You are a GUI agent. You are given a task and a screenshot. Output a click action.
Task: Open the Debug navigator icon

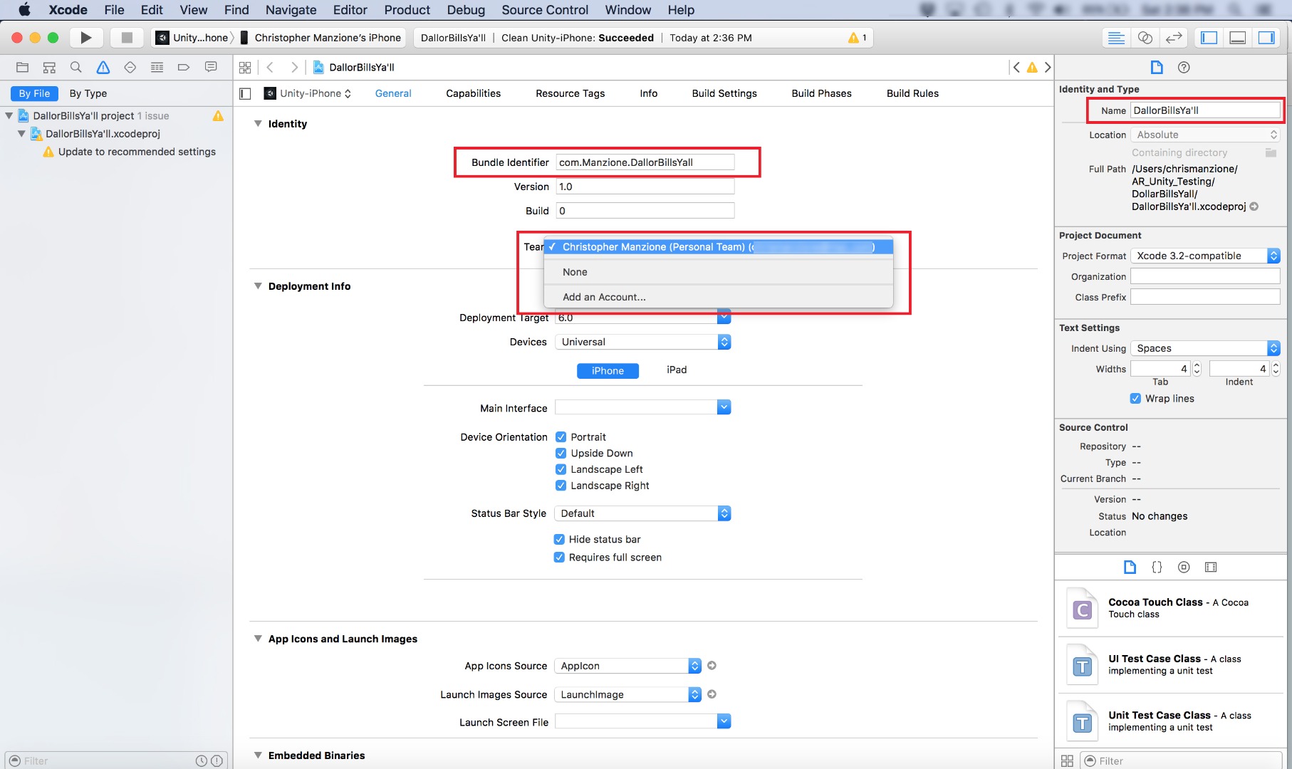coord(157,67)
